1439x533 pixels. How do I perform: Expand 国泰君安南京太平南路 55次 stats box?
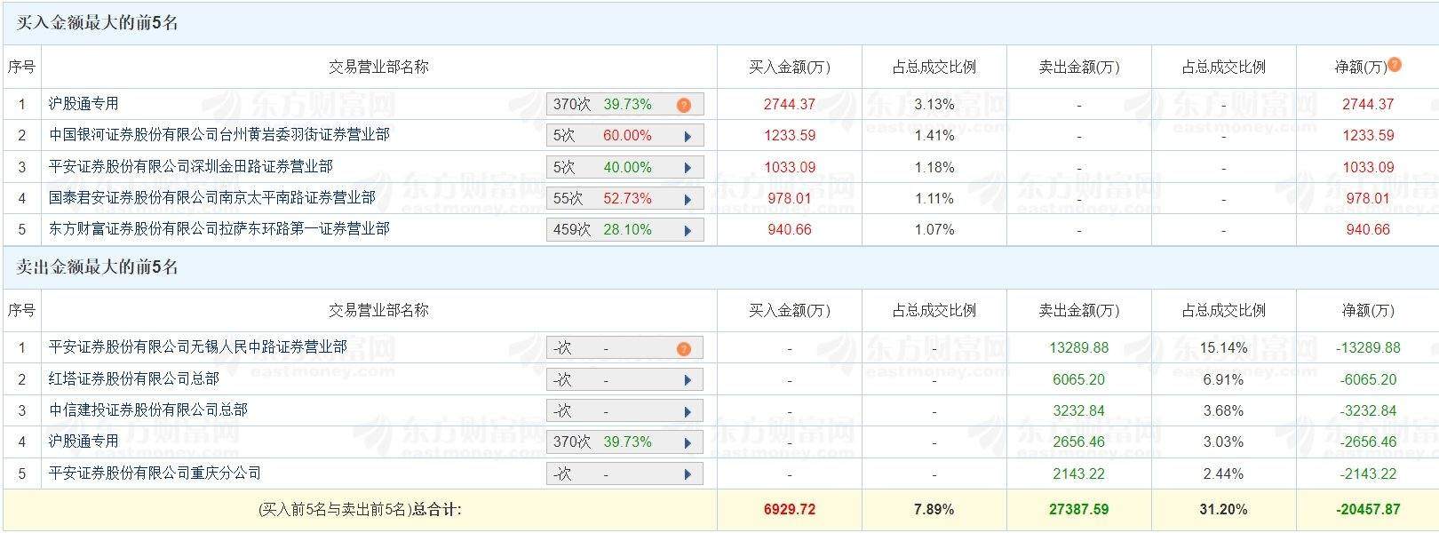click(x=624, y=199)
